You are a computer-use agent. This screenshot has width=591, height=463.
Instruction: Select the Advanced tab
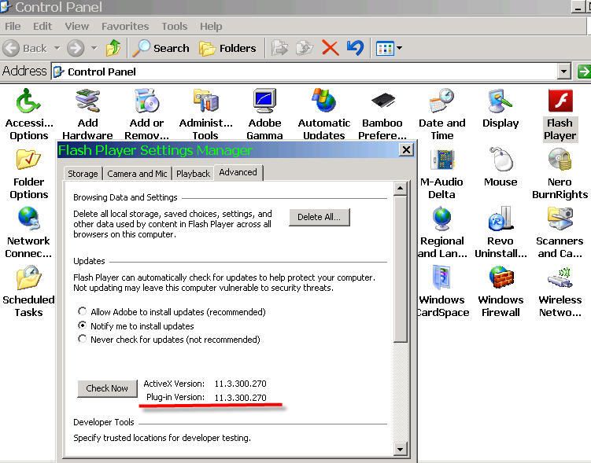pyautogui.click(x=238, y=172)
